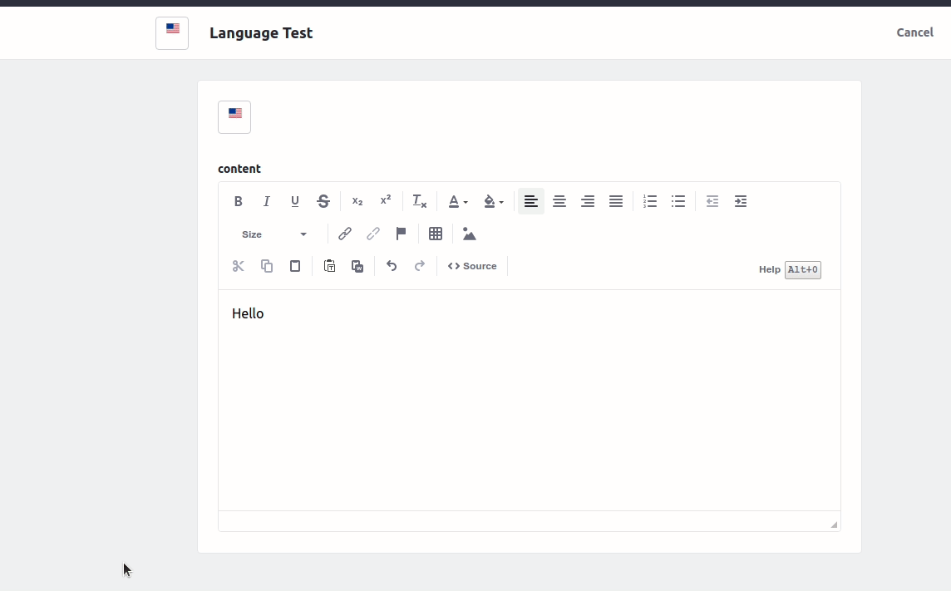Toggle Bold formatting in editor toolbar
Image resolution: width=951 pixels, height=591 pixels.
(239, 201)
